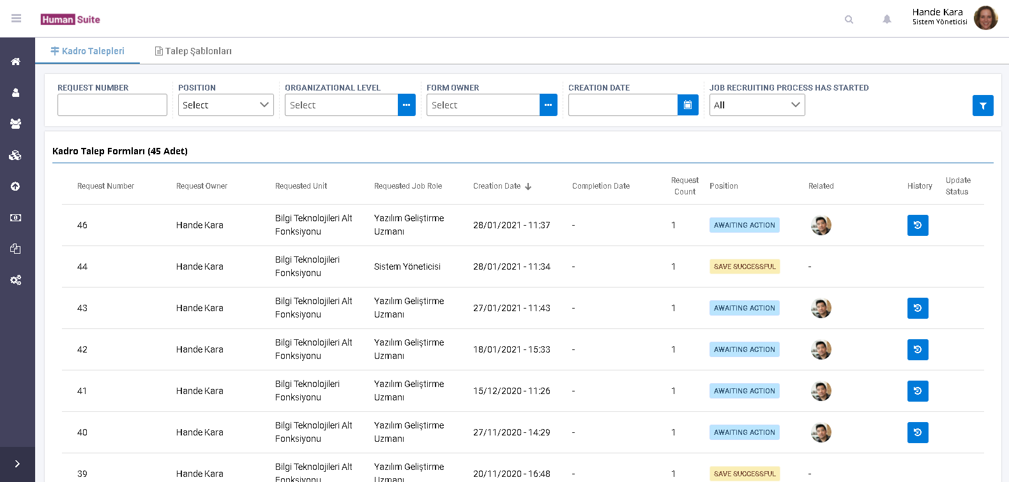This screenshot has width=1009, height=482.
Task: Open the Job Recruiting Process dropdown
Action: click(757, 105)
